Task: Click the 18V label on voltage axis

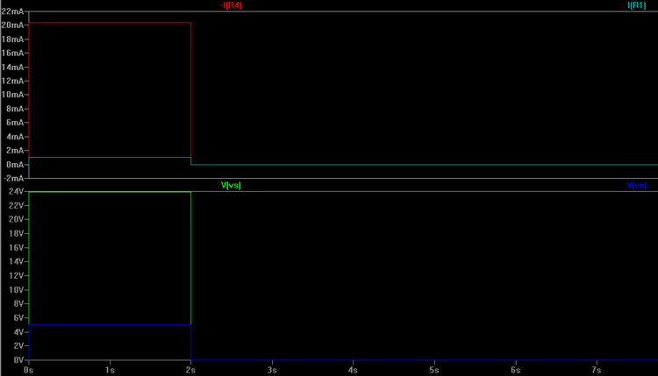Action: click(x=15, y=234)
